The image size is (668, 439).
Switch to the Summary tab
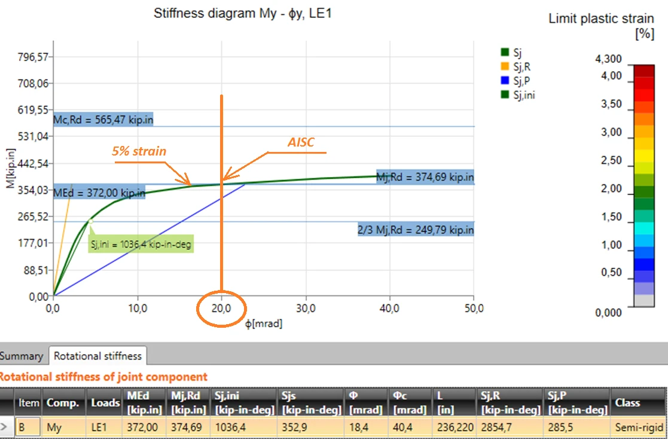tap(22, 356)
